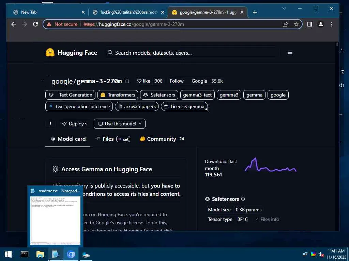Bookmark this page with the star icon
This screenshot has height=261, width=349.
pos(296,24)
